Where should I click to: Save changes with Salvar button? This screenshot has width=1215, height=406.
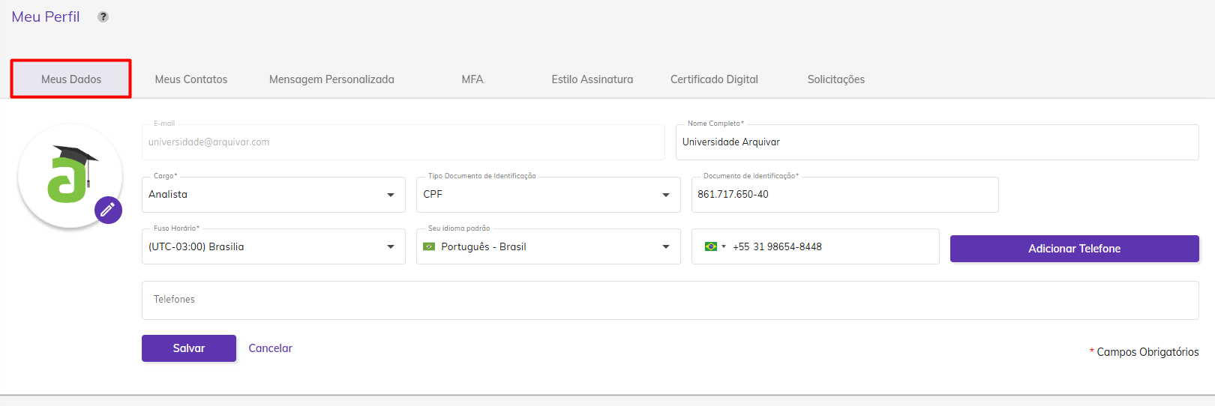coord(189,348)
